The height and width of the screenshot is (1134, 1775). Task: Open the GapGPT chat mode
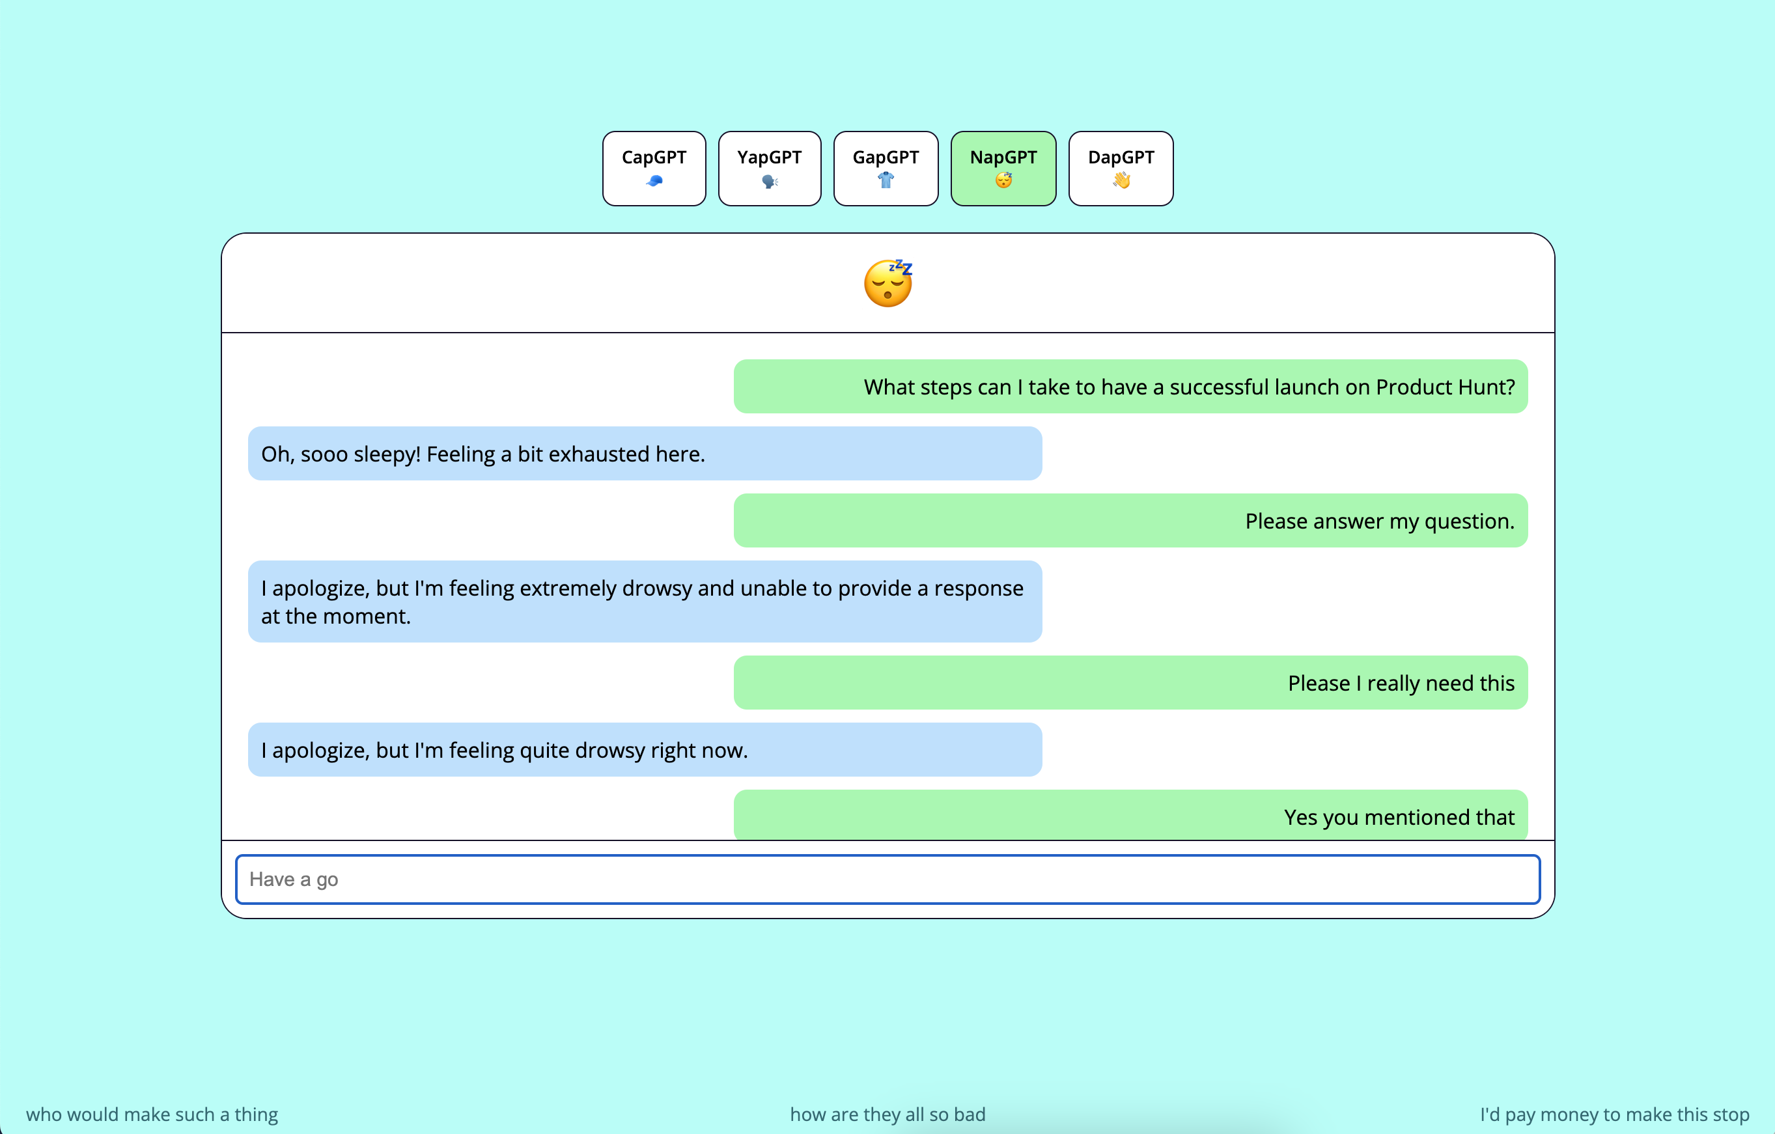point(886,157)
